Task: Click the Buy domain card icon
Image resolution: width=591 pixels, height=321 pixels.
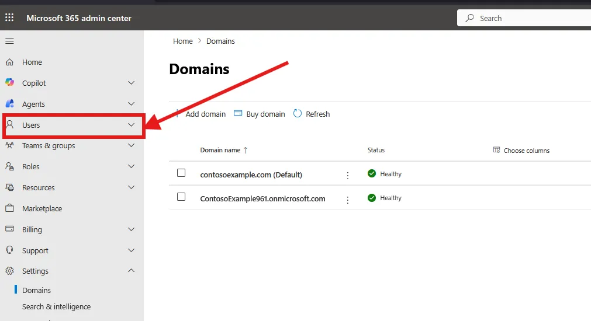Action: coord(238,113)
